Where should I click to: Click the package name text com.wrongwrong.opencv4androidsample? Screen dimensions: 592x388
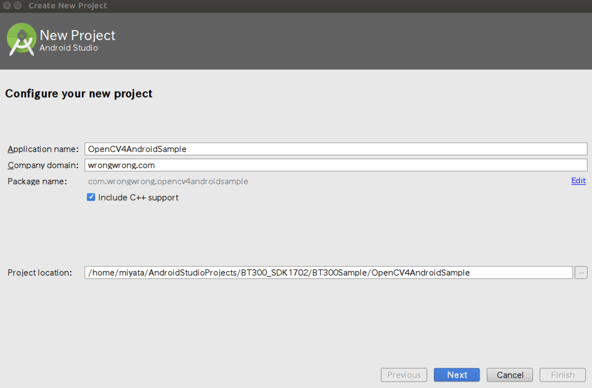(168, 182)
